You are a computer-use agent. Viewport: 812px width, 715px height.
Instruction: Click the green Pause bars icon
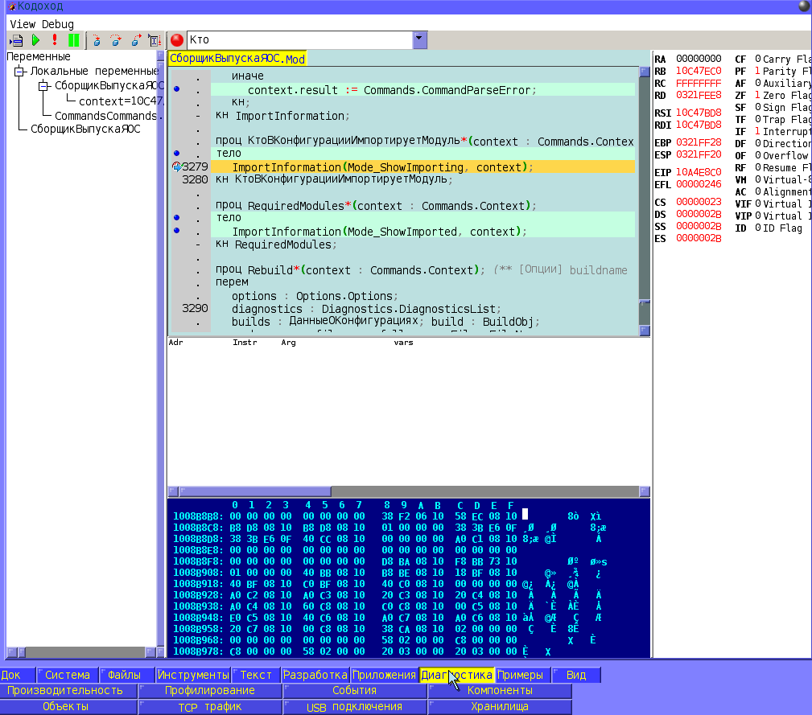click(x=74, y=40)
